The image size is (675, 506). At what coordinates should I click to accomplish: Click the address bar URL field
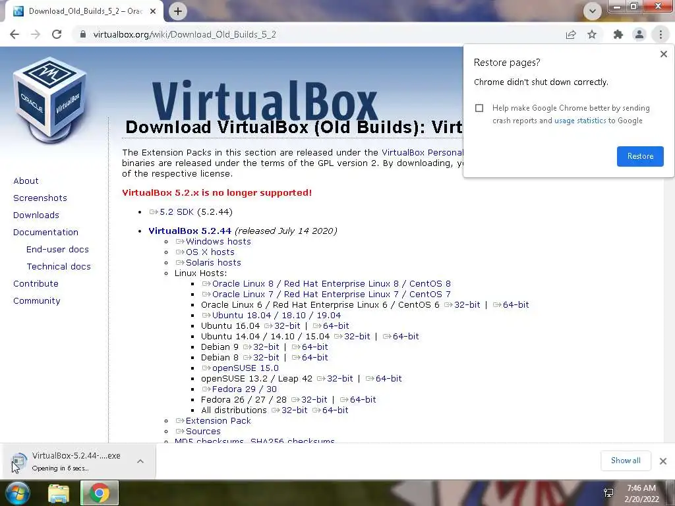[318, 34]
